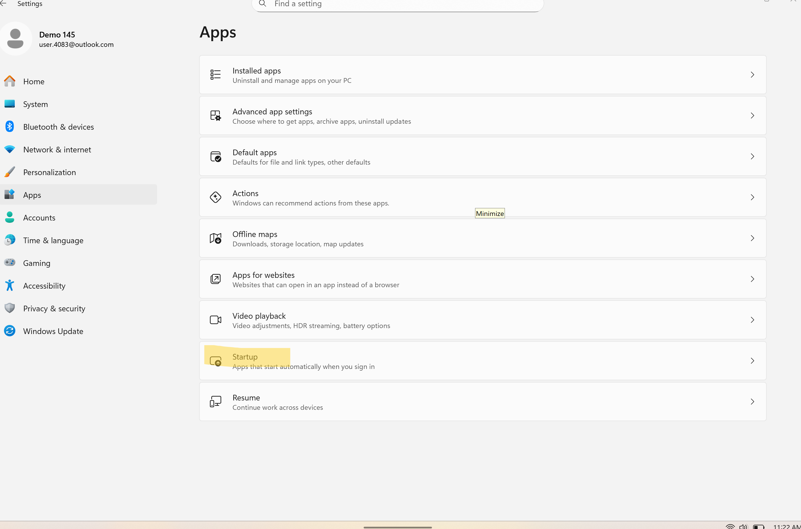Expand Installed apps chevron arrow

click(752, 75)
